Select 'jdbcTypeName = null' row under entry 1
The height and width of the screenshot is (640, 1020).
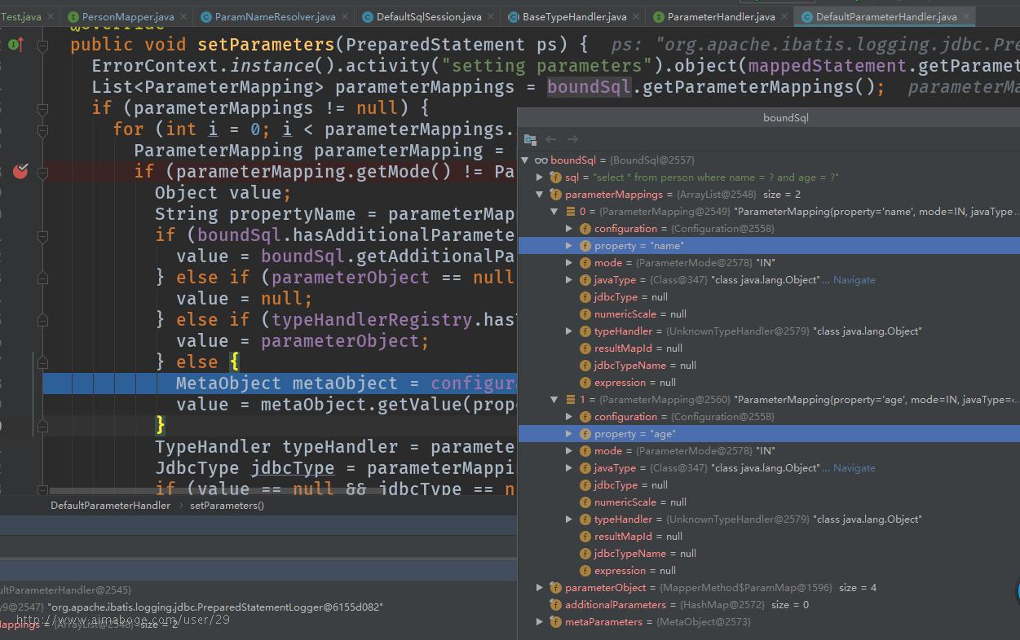click(769, 554)
